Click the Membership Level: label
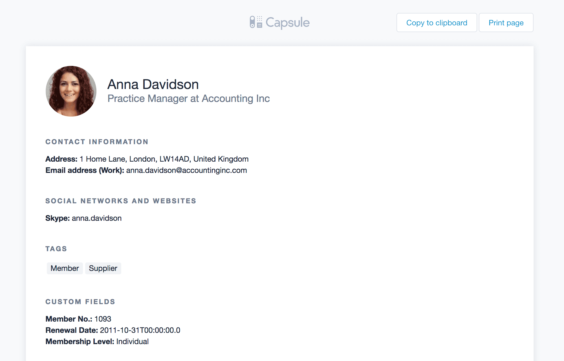The width and height of the screenshot is (564, 361). [x=80, y=342]
